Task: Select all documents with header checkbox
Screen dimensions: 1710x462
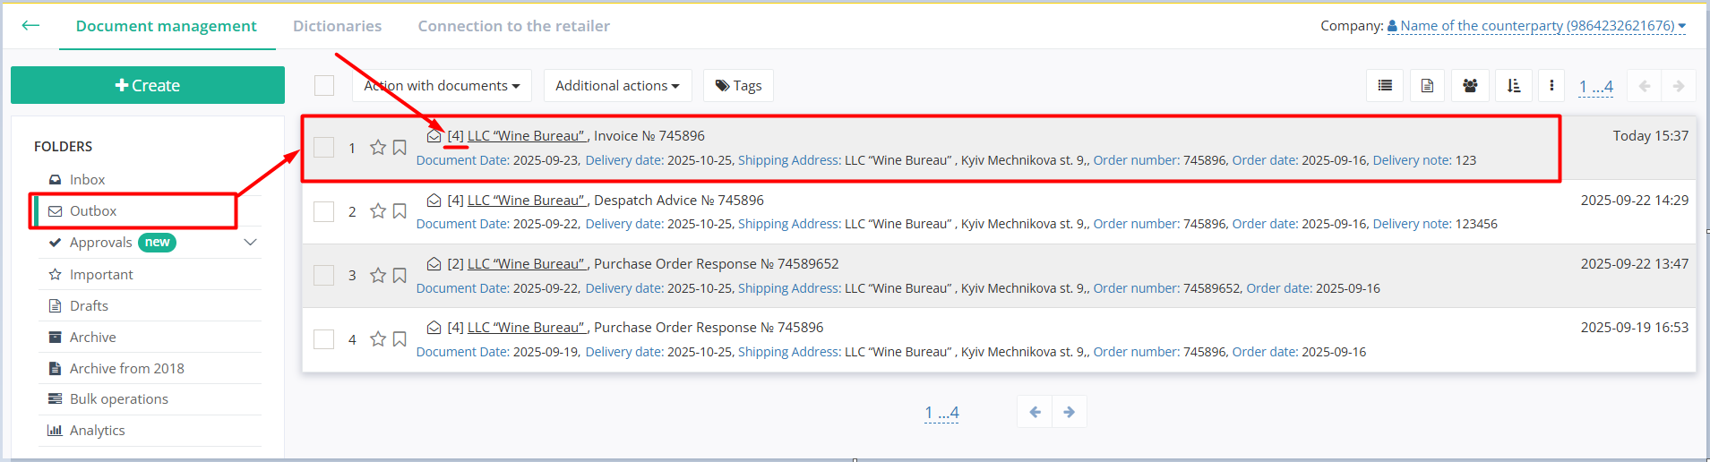Action: point(324,85)
